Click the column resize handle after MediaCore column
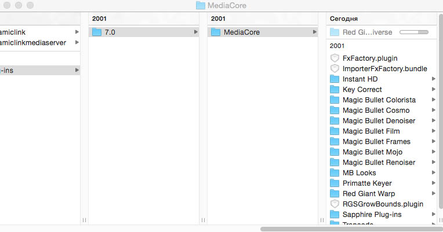Image resolution: width=443 pixels, height=232 pixels. coord(322,220)
